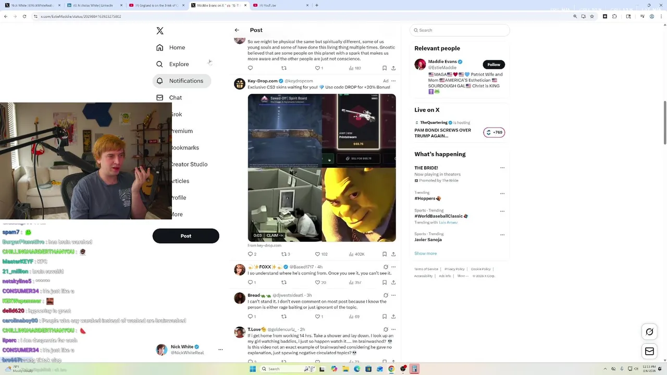Click the CLAIM link on the video
667x375 pixels.
click(x=275, y=235)
